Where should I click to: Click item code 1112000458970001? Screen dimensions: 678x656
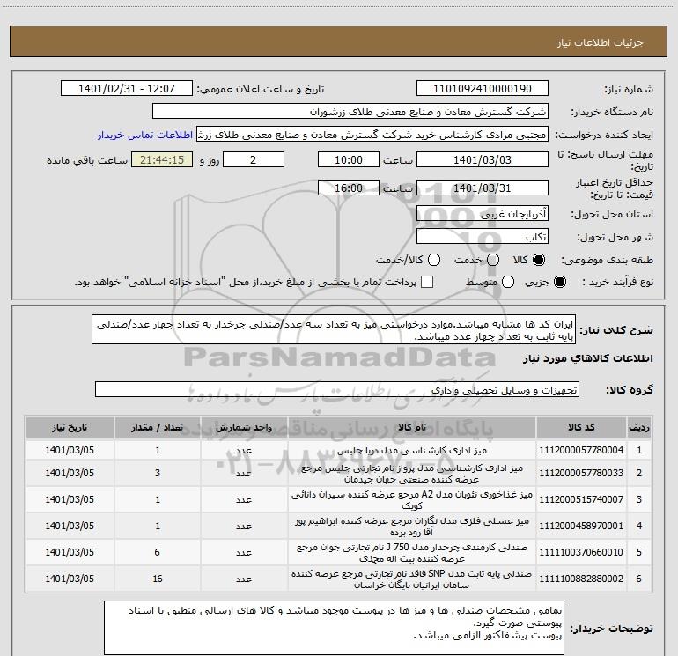(581, 526)
